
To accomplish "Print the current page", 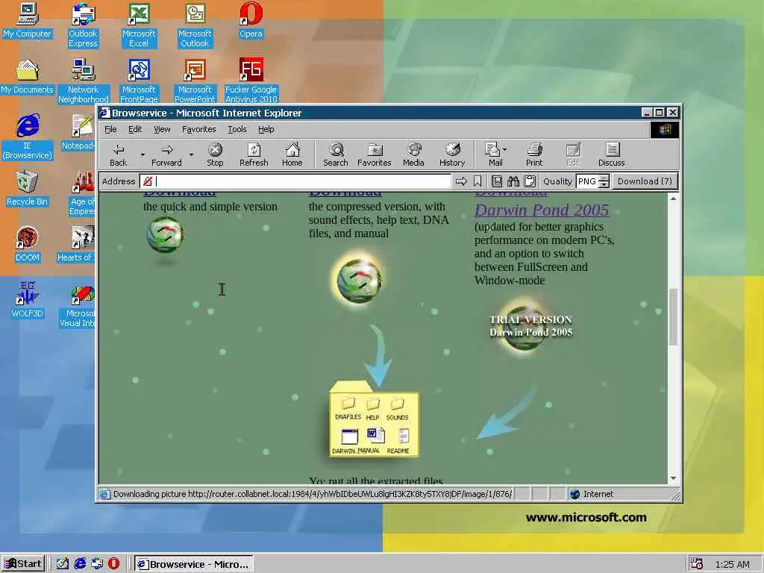I will tap(534, 154).
